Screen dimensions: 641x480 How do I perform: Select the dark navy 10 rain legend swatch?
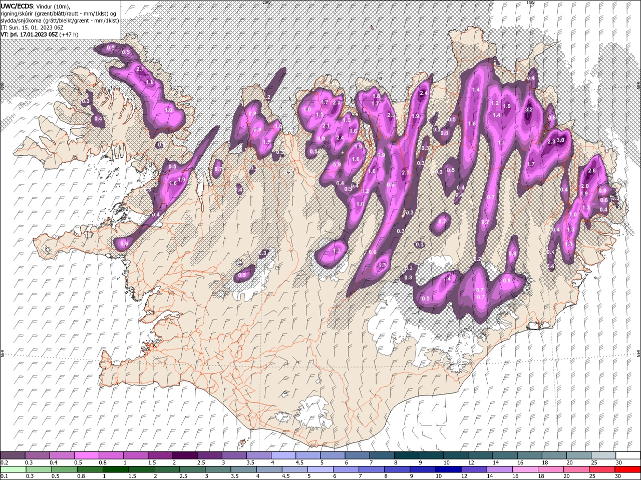click(448, 469)
